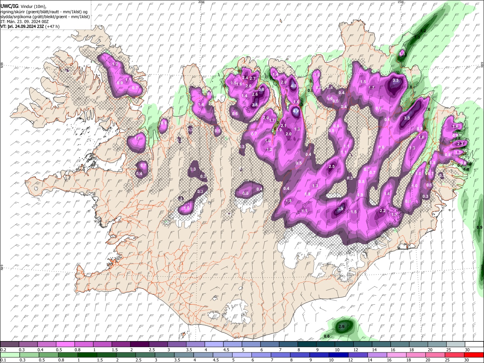Click the upper legend row swatch between 9 and 10
This screenshot has height=363, width=484.
[325, 344]
